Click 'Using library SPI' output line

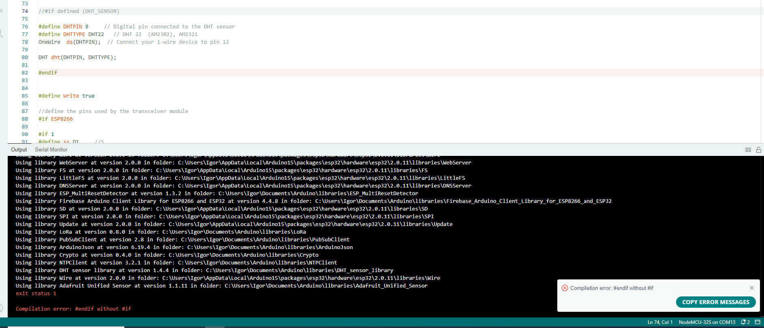click(225, 216)
